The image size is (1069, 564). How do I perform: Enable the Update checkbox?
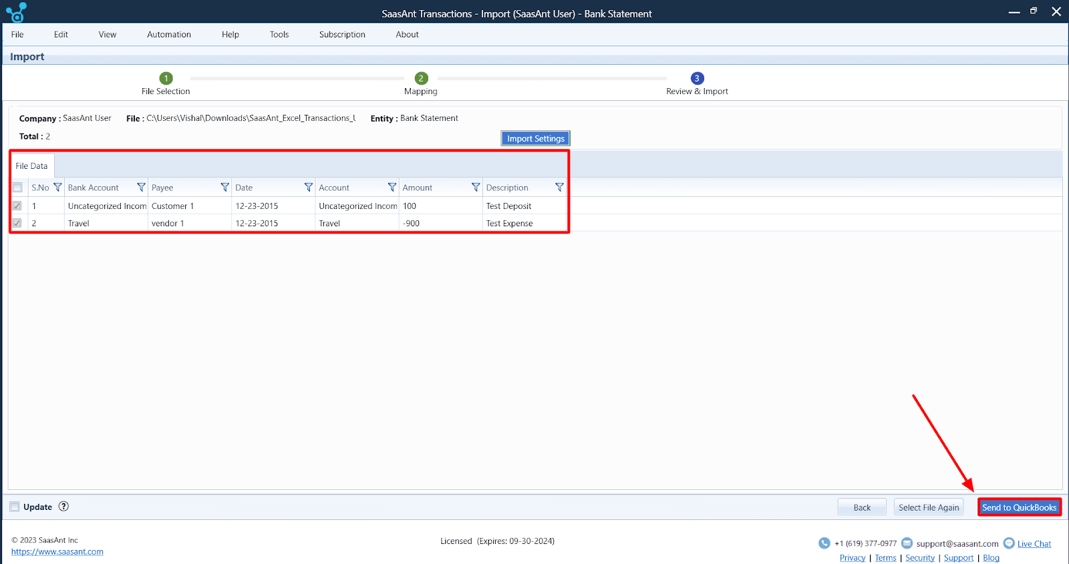pos(15,507)
